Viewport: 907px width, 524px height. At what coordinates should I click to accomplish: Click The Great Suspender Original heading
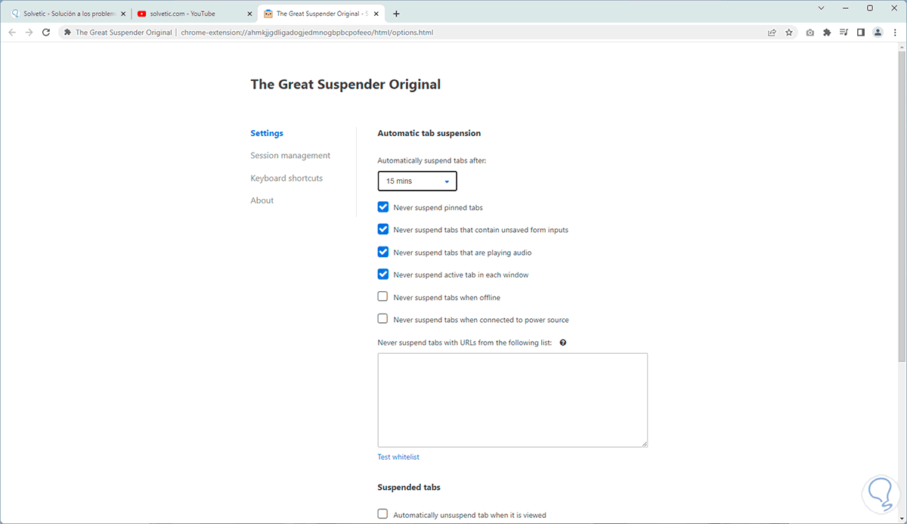[345, 85]
